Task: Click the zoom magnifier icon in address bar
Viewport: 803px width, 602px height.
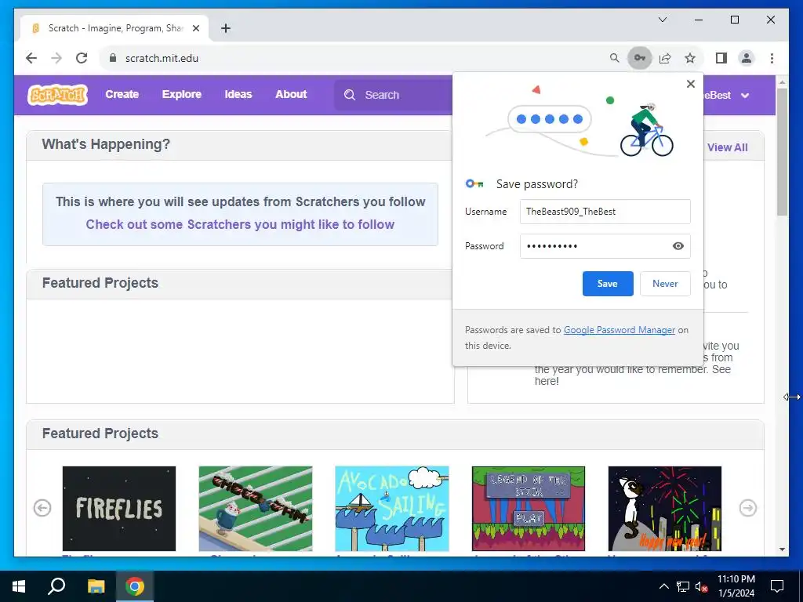Action: tap(615, 58)
